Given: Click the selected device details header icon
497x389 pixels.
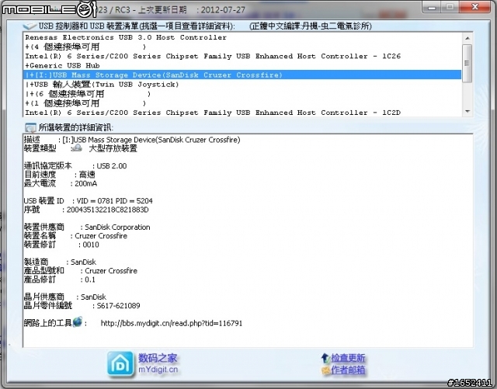Looking at the screenshot, I should 30,128.
